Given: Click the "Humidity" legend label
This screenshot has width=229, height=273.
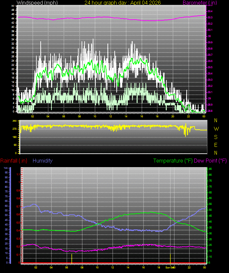Looking at the screenshot, I should point(43,161).
